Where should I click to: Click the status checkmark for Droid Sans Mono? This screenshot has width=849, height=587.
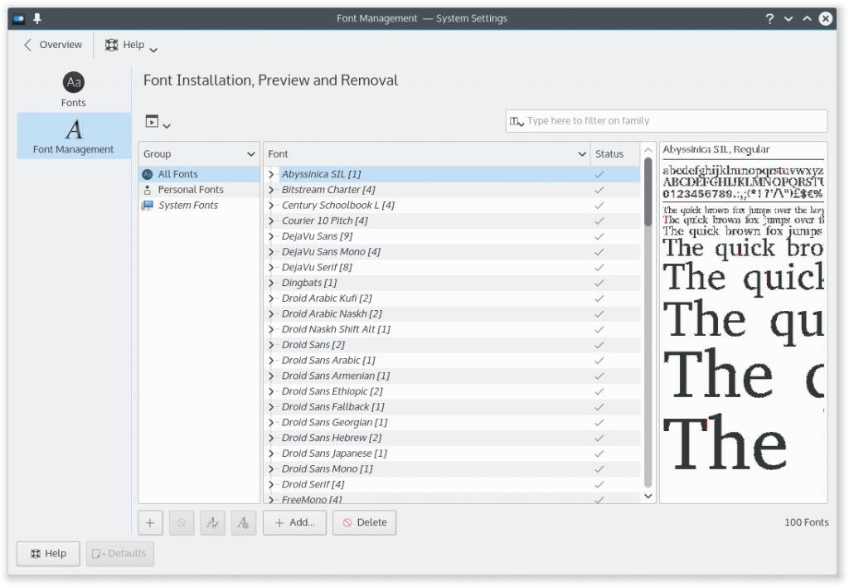pyautogui.click(x=599, y=468)
